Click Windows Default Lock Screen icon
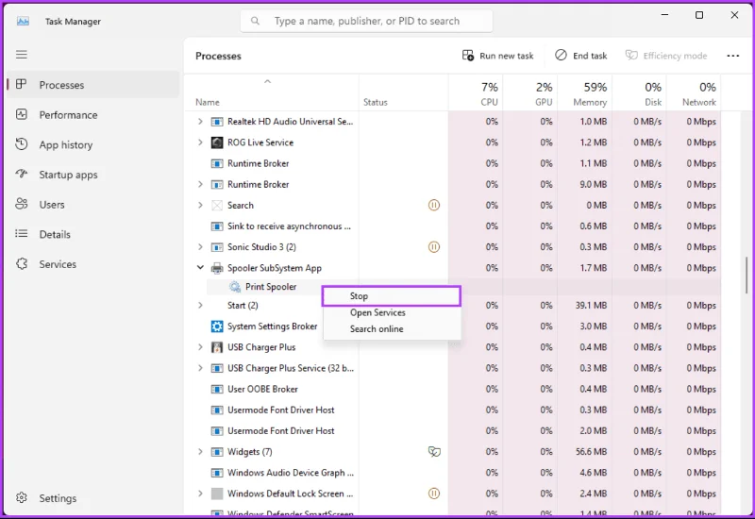 coord(217,494)
